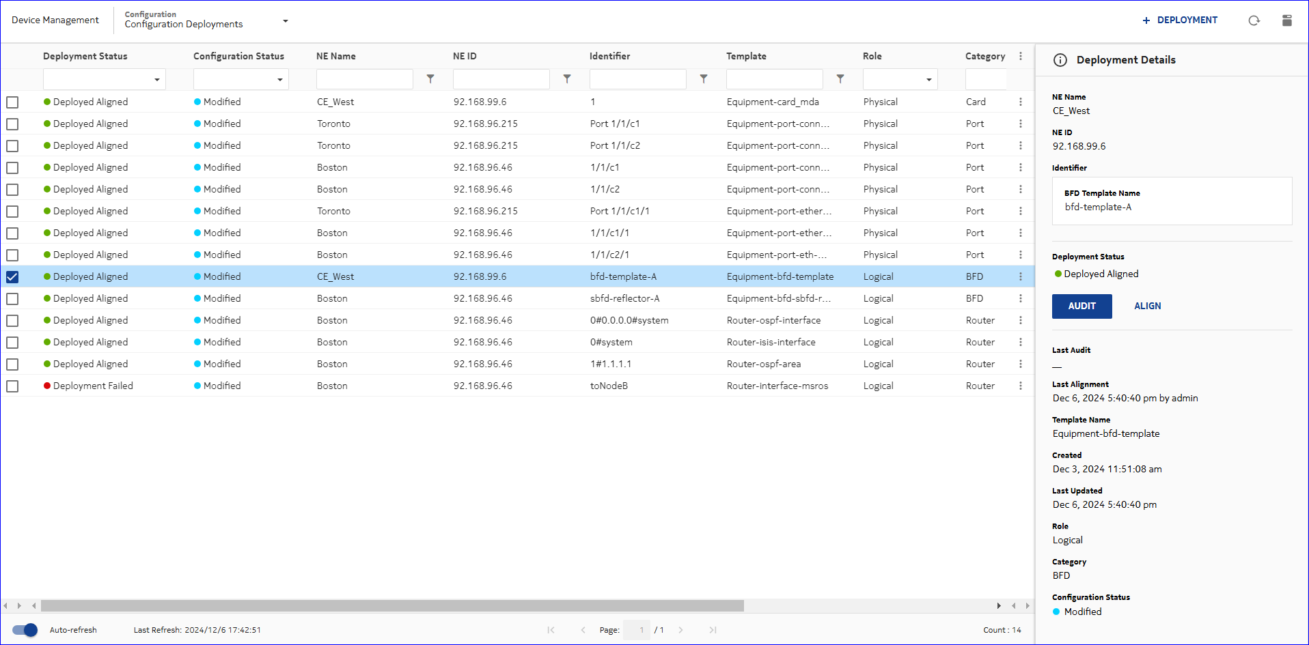Open the Configuration Deployments view dropdown
Viewport: 1309px width, 645px height.
pyautogui.click(x=285, y=21)
